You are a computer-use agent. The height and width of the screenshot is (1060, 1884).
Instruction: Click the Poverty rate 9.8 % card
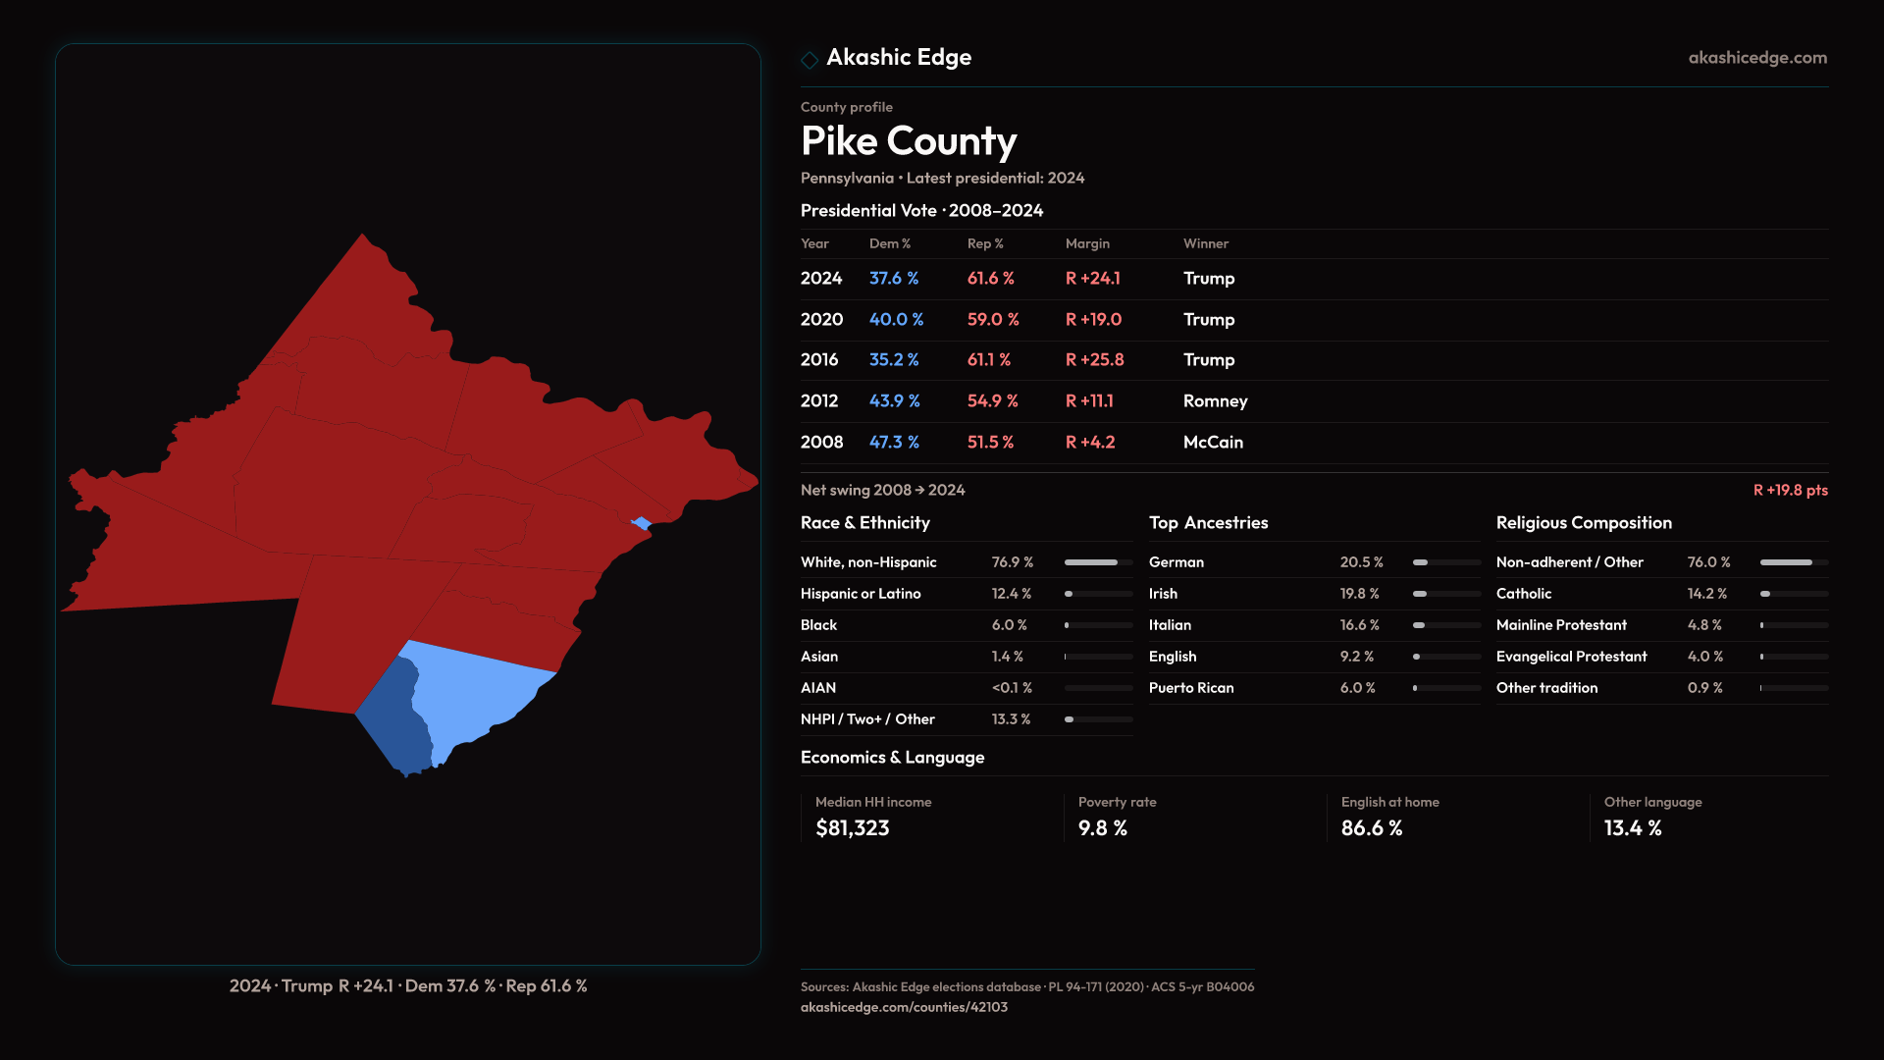(1102, 817)
